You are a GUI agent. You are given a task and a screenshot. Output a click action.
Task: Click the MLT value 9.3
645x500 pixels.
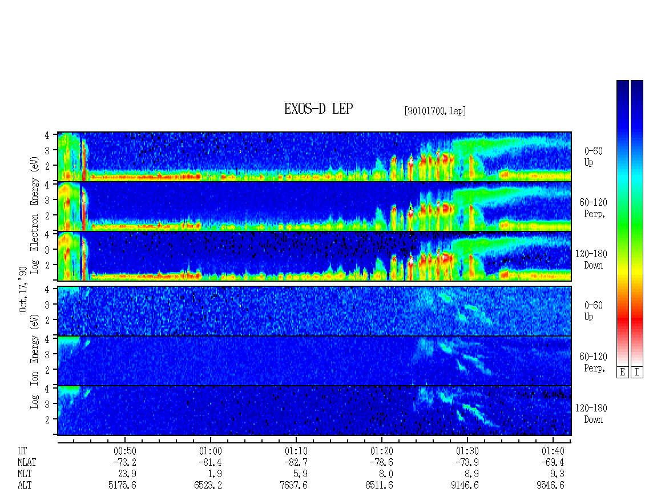click(557, 474)
